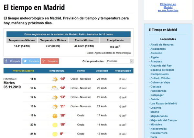Viewport: 194px width, 138px height.
Task: Click the Racha Máxima header cell
Action: point(84,40)
